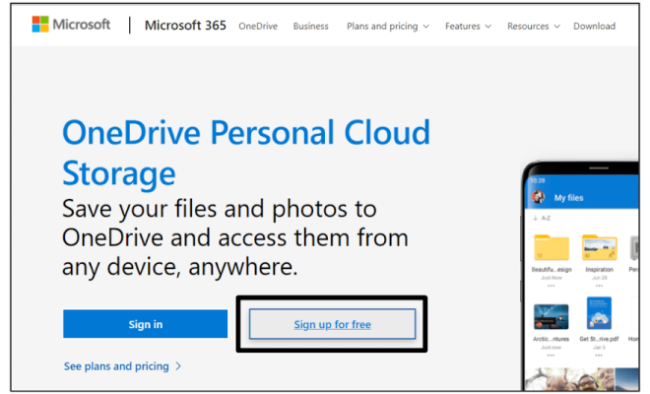Open more options under Get St...rive.pdf
Viewport: 650px width, 394px height.
599,356
